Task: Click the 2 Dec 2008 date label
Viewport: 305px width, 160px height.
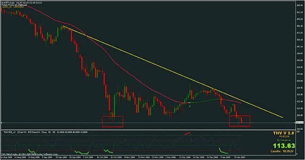Action: click(x=171, y=157)
